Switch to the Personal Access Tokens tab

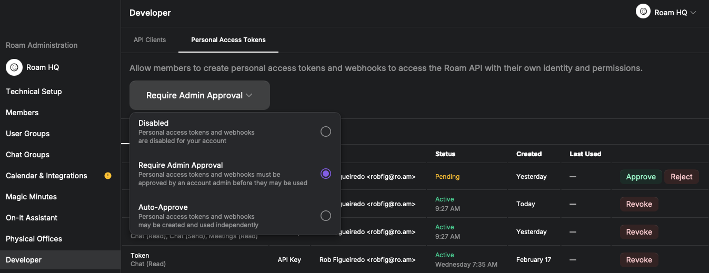tap(228, 40)
